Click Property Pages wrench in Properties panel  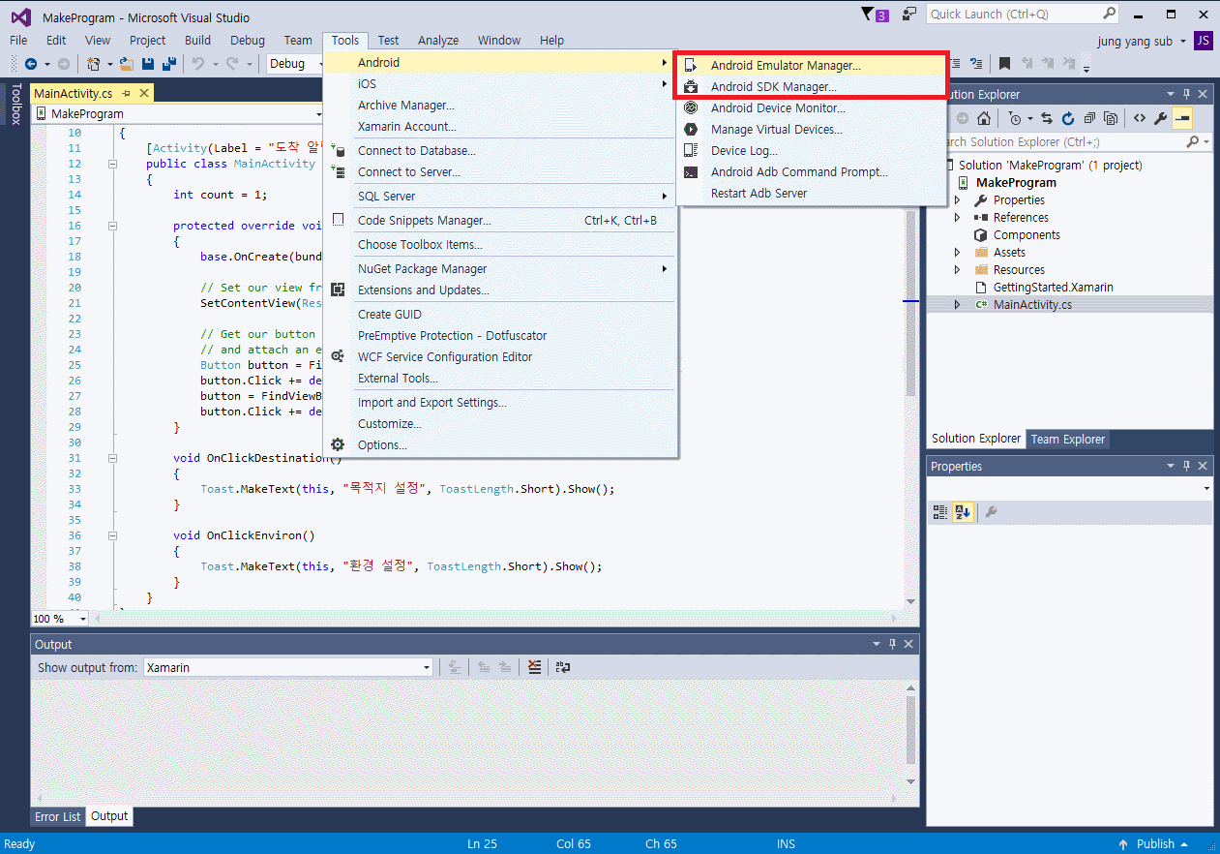[991, 512]
